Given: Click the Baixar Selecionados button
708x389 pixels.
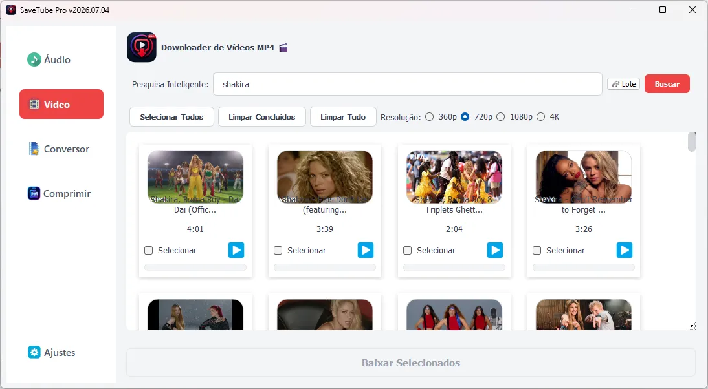Looking at the screenshot, I should (x=411, y=363).
